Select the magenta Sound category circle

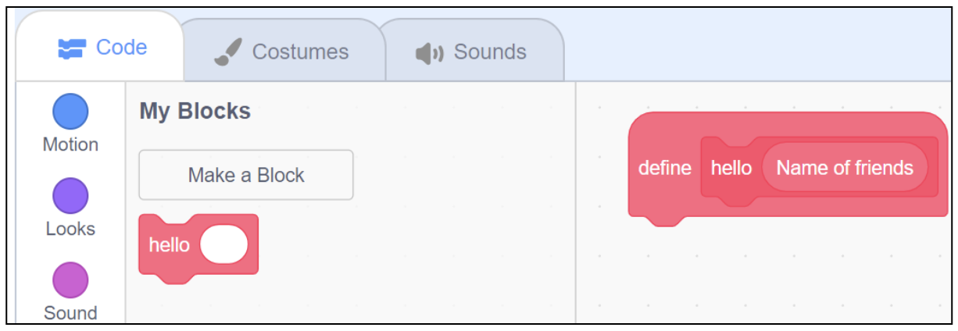pyautogui.click(x=70, y=279)
